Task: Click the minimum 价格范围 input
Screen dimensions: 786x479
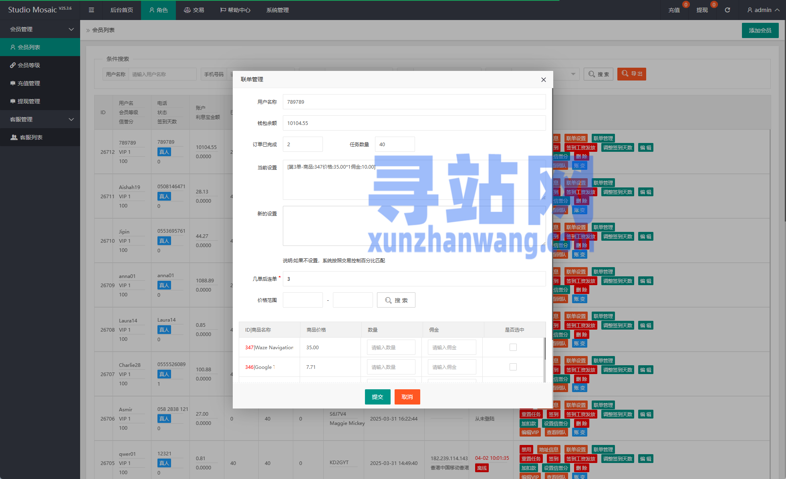Action: 303,300
